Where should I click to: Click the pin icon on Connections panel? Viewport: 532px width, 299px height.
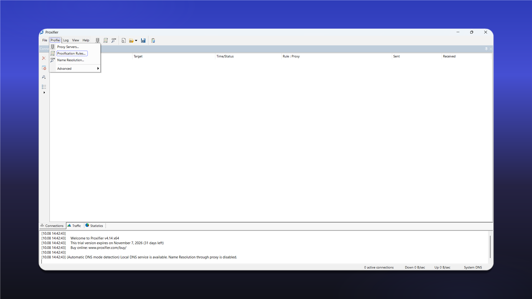tap(486, 49)
